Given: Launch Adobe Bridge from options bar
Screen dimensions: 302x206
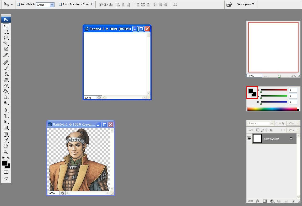Looking at the screenshot, I should pyautogui.click(x=229, y=4).
